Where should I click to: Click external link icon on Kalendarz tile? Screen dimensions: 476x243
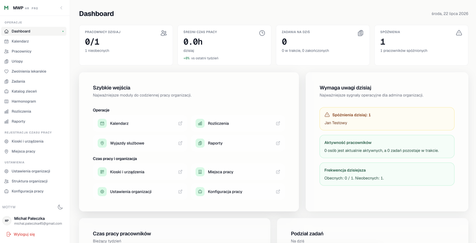tap(180, 123)
